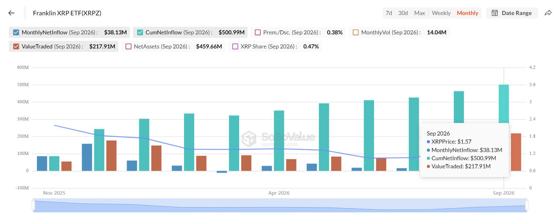Click the Sep 2026 ValueTraded bar
Screen dimensions: 559x215
(x=516, y=152)
